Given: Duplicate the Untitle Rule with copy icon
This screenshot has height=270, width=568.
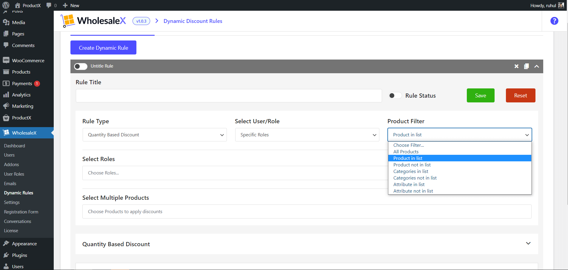Looking at the screenshot, I should [527, 66].
